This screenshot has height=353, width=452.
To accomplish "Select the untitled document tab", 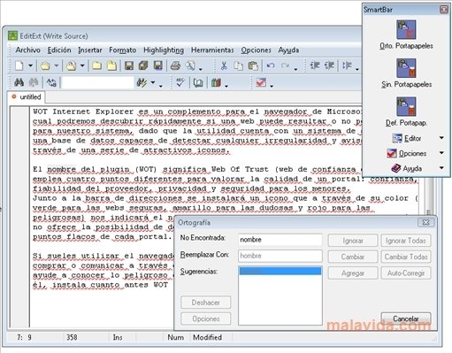I will point(26,96).
